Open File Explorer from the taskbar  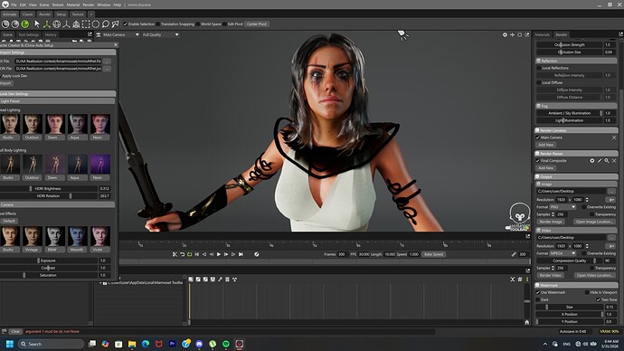[x=132, y=344]
